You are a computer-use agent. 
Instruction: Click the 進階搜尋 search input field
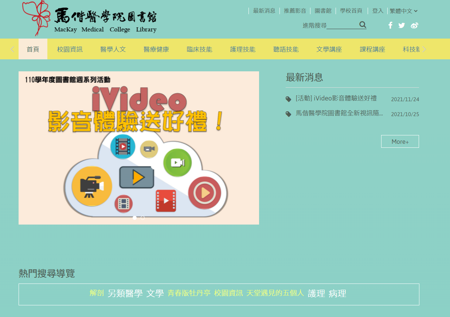click(x=342, y=25)
